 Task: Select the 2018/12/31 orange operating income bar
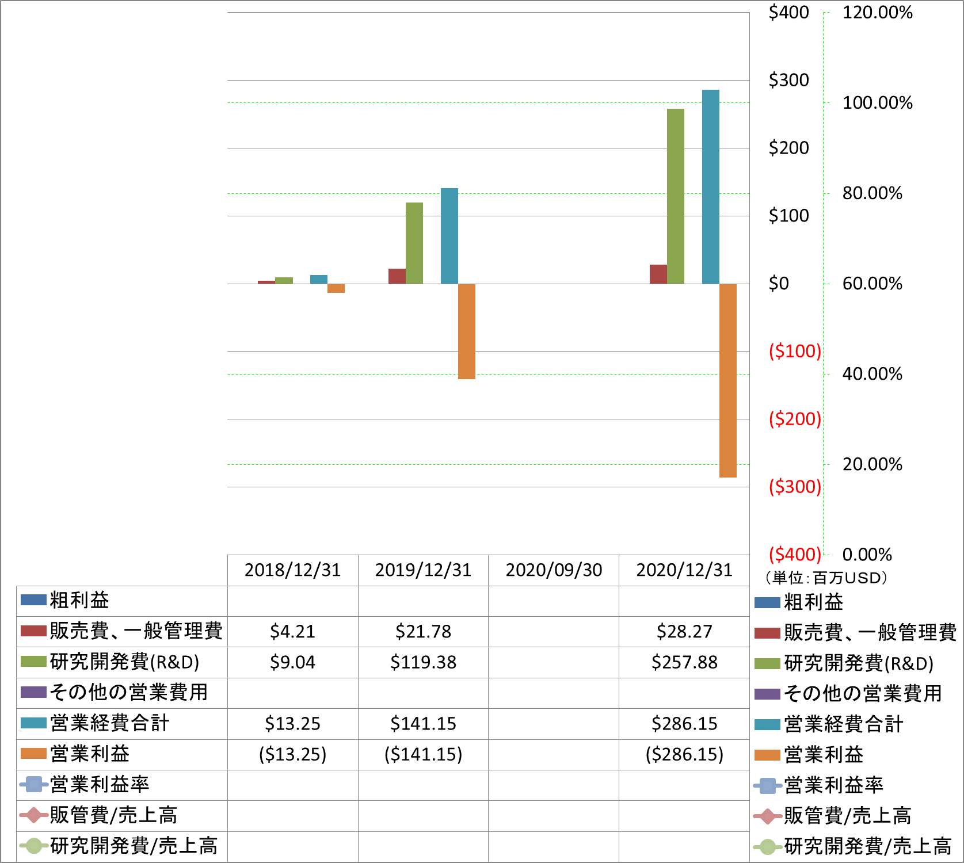336,288
